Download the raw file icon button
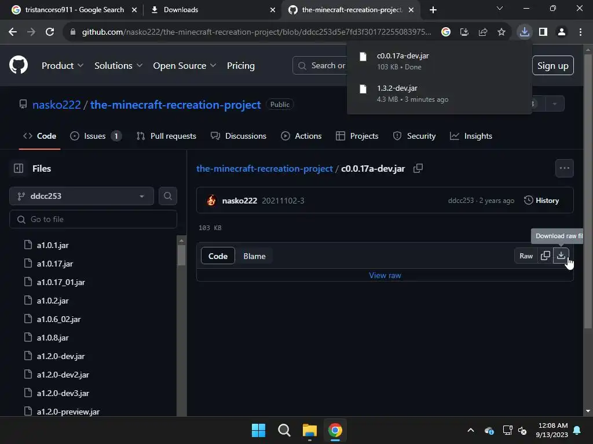This screenshot has height=444, width=593. (x=561, y=256)
